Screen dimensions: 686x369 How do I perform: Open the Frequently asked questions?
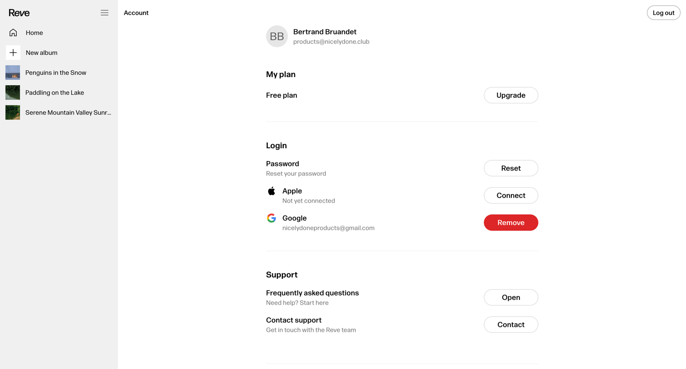511,297
